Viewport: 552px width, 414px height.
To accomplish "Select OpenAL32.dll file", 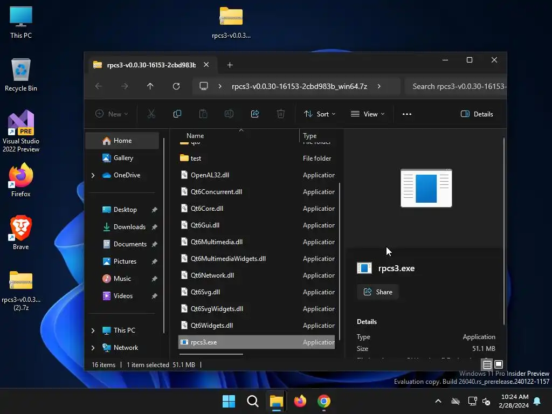I will pos(256,175).
